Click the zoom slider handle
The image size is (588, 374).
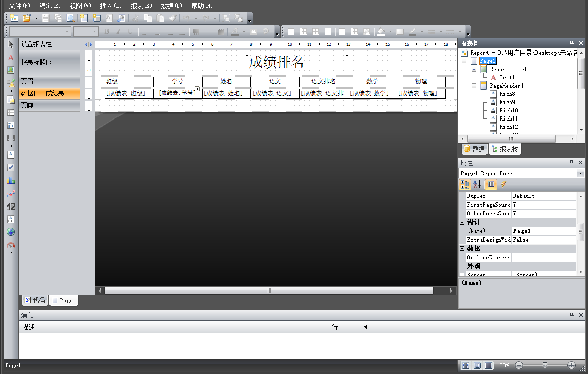tap(545, 365)
